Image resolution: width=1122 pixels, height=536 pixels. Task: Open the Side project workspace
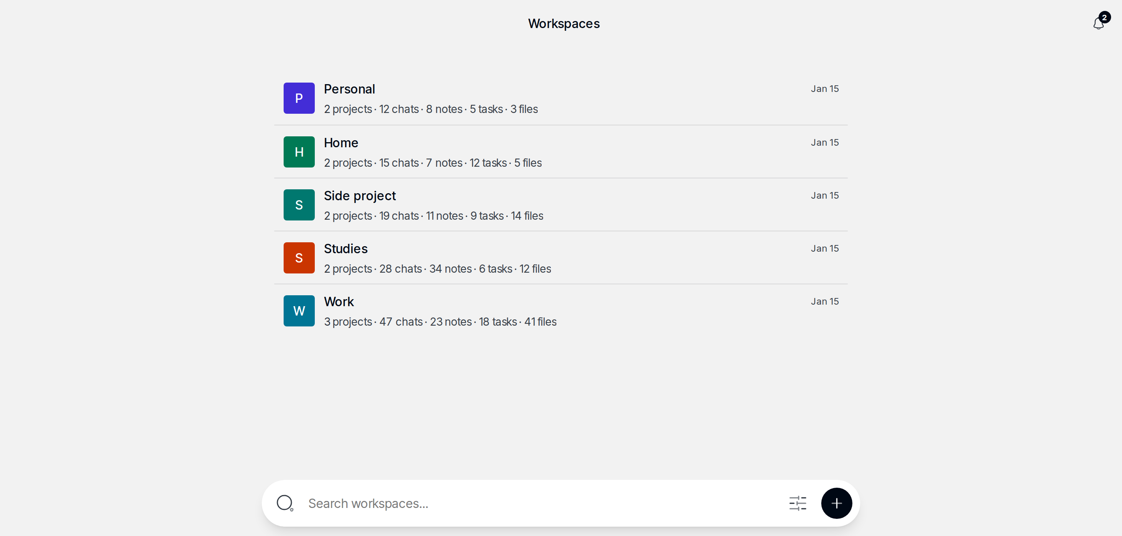point(561,205)
